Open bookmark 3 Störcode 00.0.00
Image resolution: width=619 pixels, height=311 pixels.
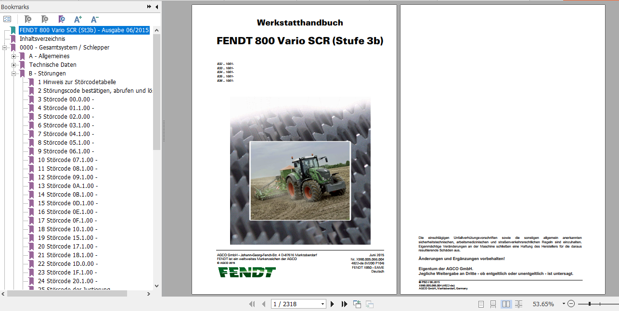(x=66, y=100)
